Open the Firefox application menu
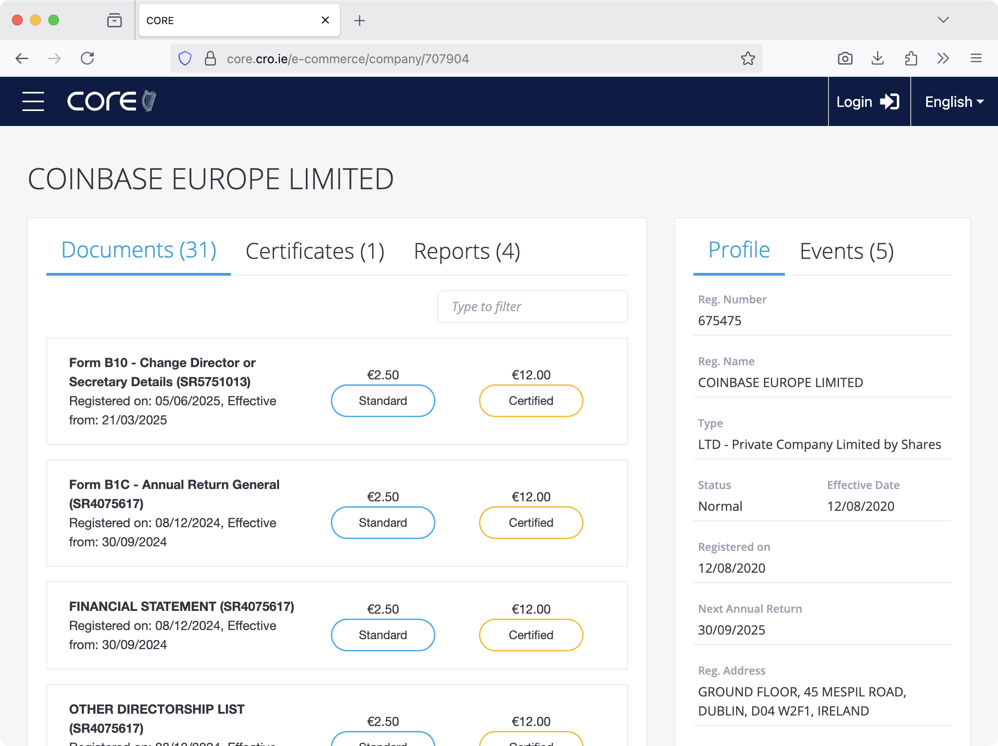This screenshot has height=746, width=998. coord(976,59)
